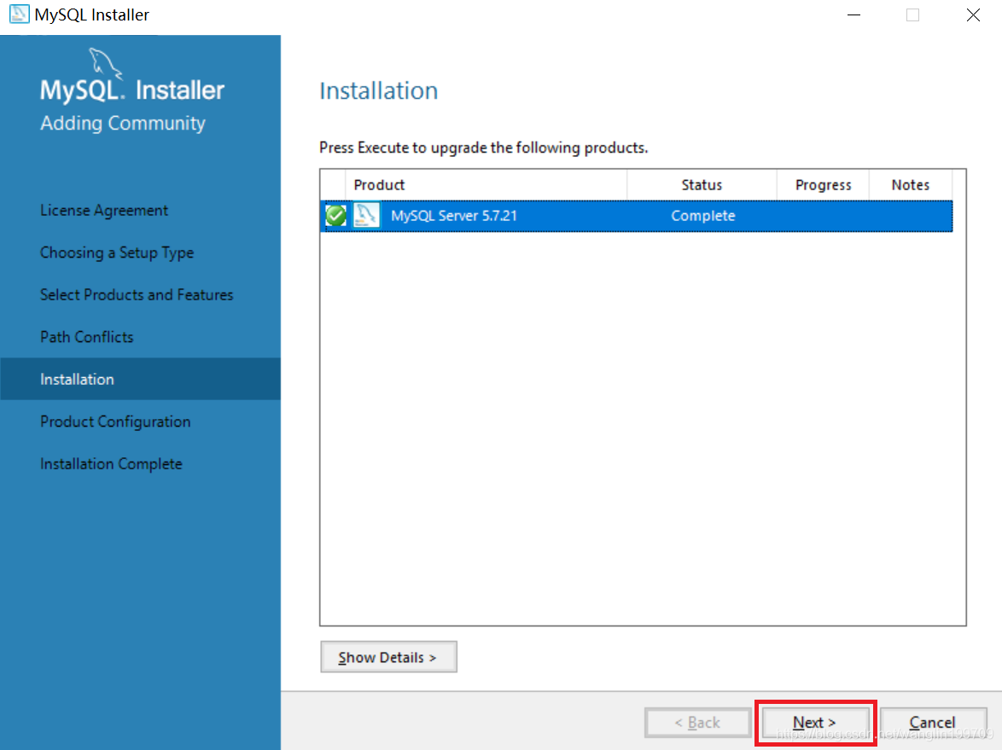Close the MySQL Installer window

[973, 15]
